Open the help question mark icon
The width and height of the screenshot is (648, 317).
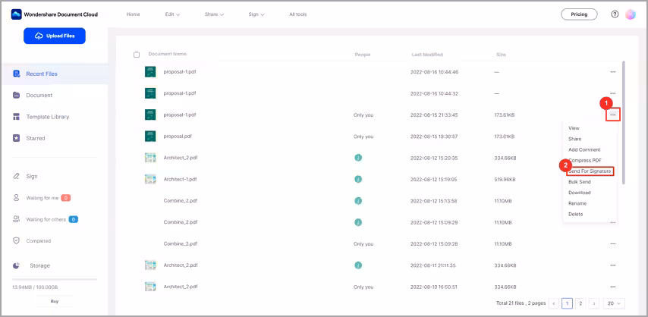tap(615, 14)
